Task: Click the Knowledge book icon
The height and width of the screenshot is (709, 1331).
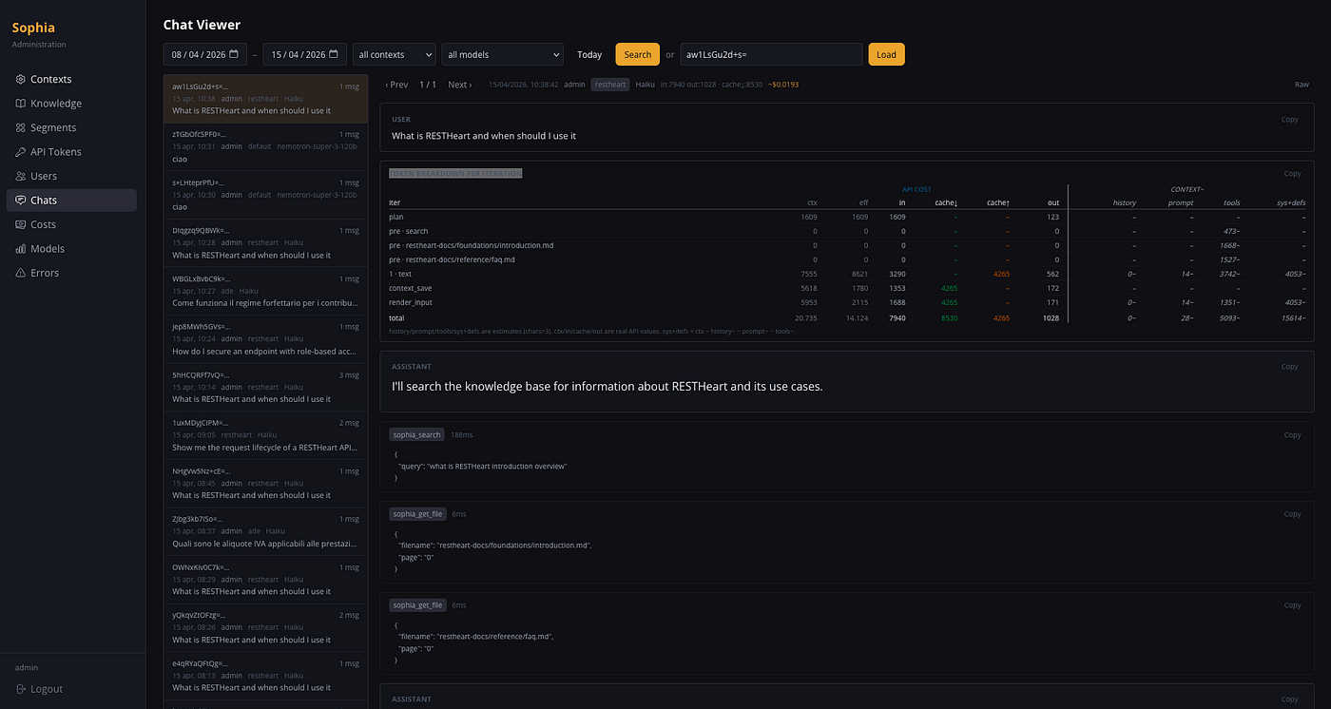Action: click(x=21, y=104)
